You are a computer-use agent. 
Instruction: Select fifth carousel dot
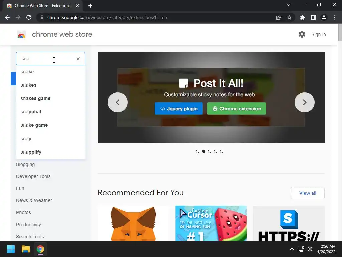pyautogui.click(x=222, y=151)
